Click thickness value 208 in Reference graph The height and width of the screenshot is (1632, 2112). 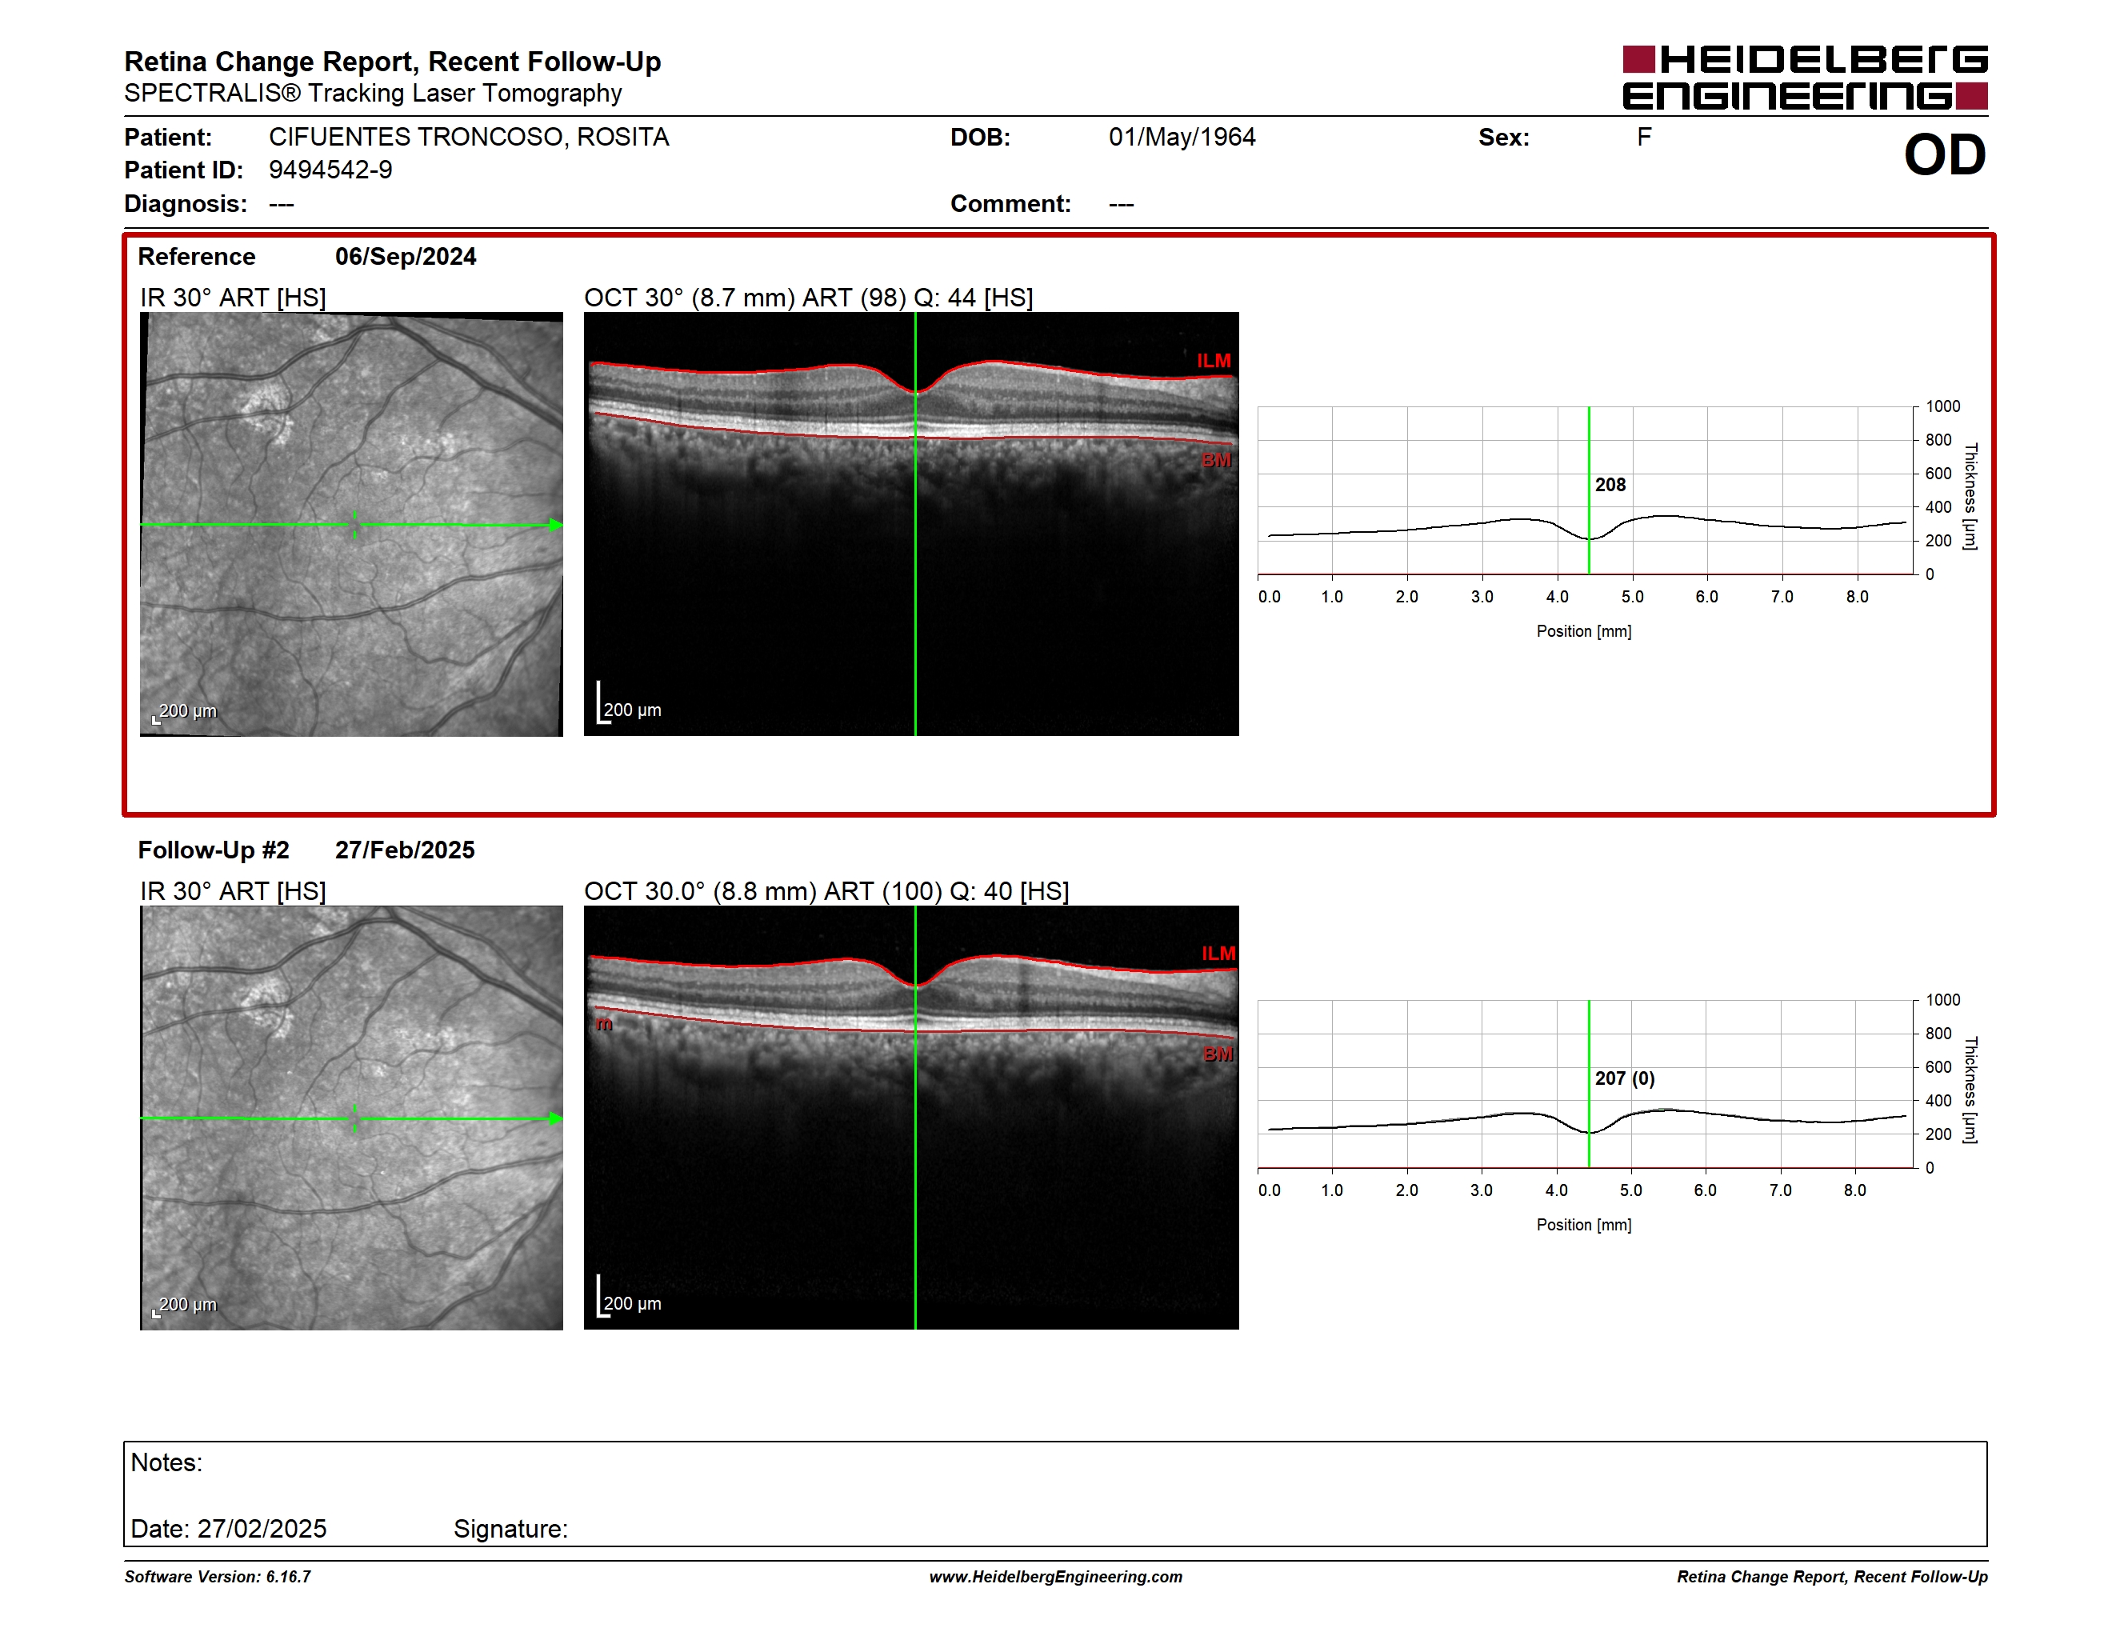point(1610,486)
